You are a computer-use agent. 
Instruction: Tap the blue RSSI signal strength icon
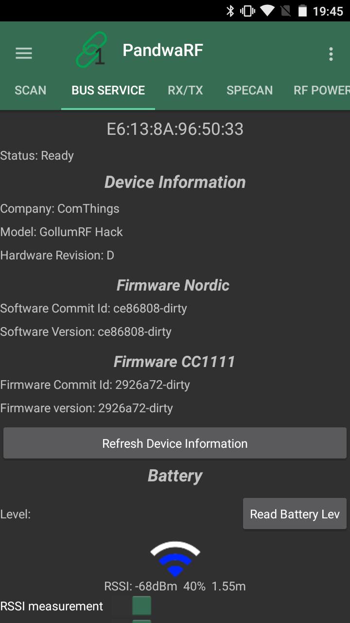pyautogui.click(x=175, y=559)
